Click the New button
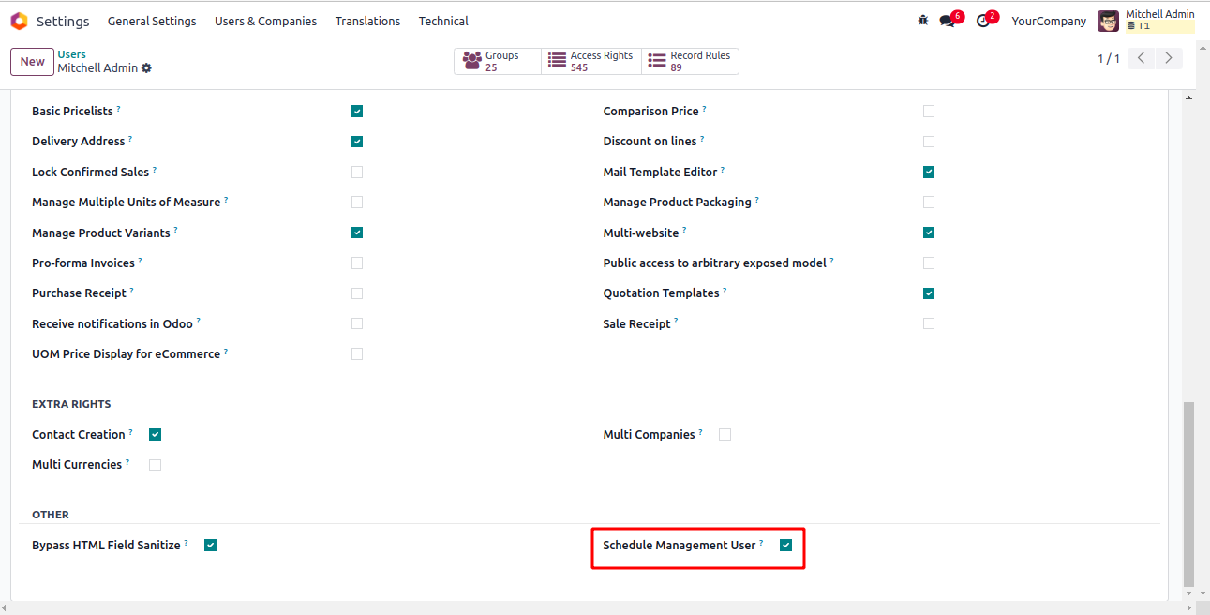The width and height of the screenshot is (1210, 615). point(32,62)
